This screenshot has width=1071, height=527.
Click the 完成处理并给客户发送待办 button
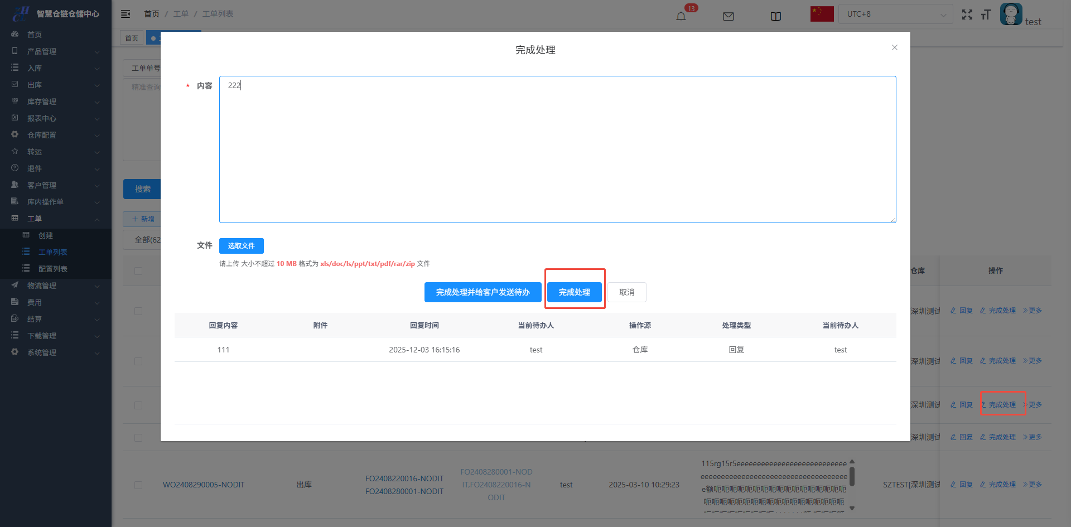tap(483, 292)
